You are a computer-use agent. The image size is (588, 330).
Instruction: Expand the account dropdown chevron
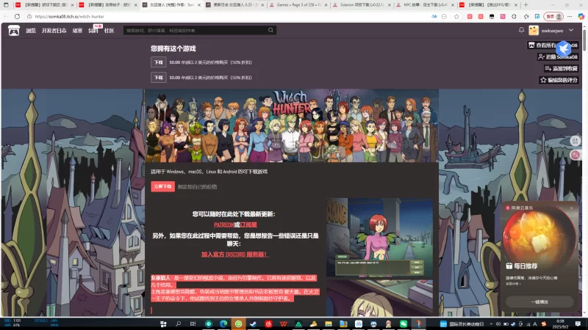click(571, 30)
